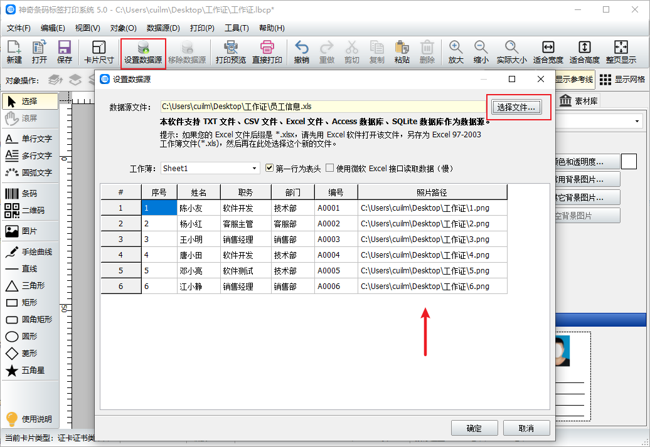Open the 打印(P) menu
This screenshot has width=650, height=447.
[202, 28]
